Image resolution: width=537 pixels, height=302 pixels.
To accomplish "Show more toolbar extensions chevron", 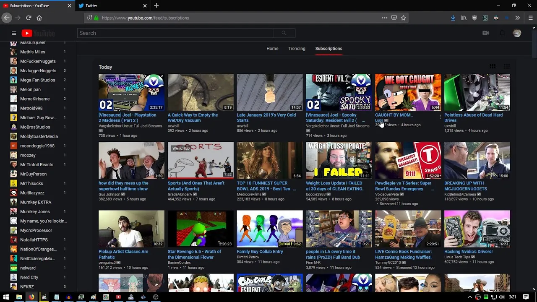I will coord(518,18).
